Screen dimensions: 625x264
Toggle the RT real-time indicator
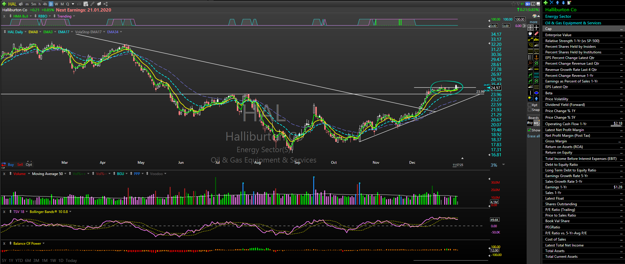[x=522, y=4]
